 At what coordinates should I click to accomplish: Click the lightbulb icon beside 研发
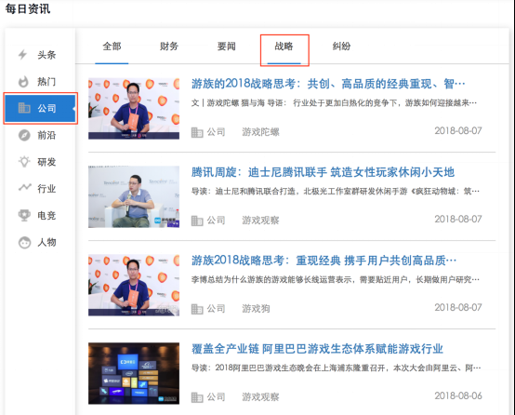pyautogui.click(x=24, y=162)
